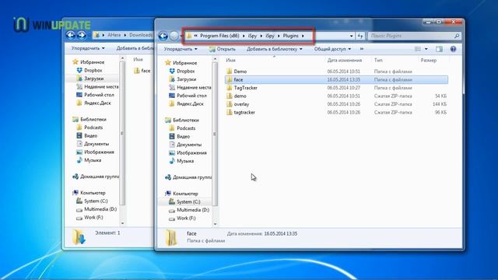
Task: Click the search magnifier icon in Plugins window
Action: (457, 36)
